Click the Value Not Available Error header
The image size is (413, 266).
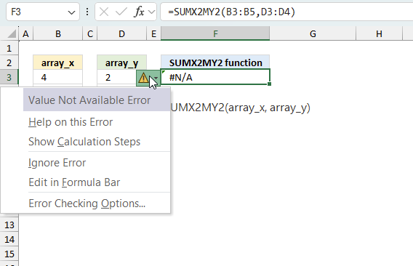click(97, 100)
